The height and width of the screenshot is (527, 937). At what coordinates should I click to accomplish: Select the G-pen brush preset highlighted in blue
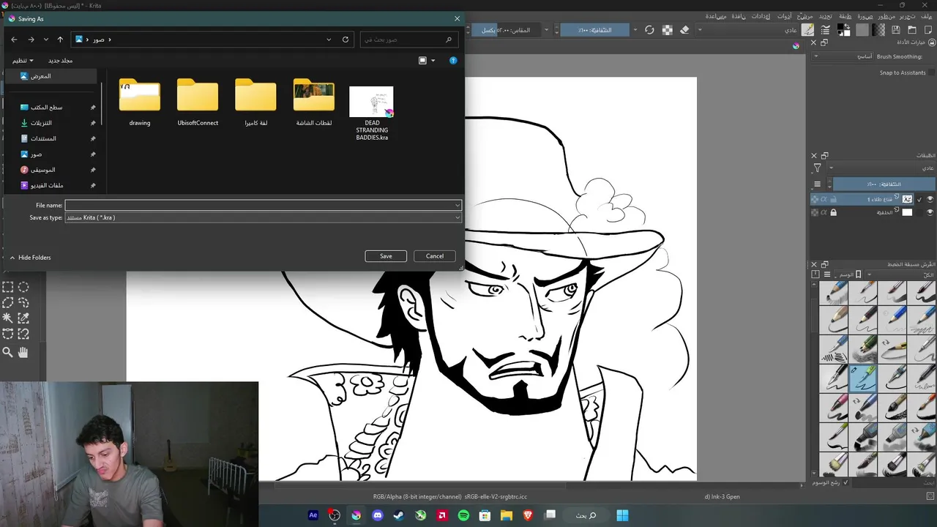tap(863, 378)
